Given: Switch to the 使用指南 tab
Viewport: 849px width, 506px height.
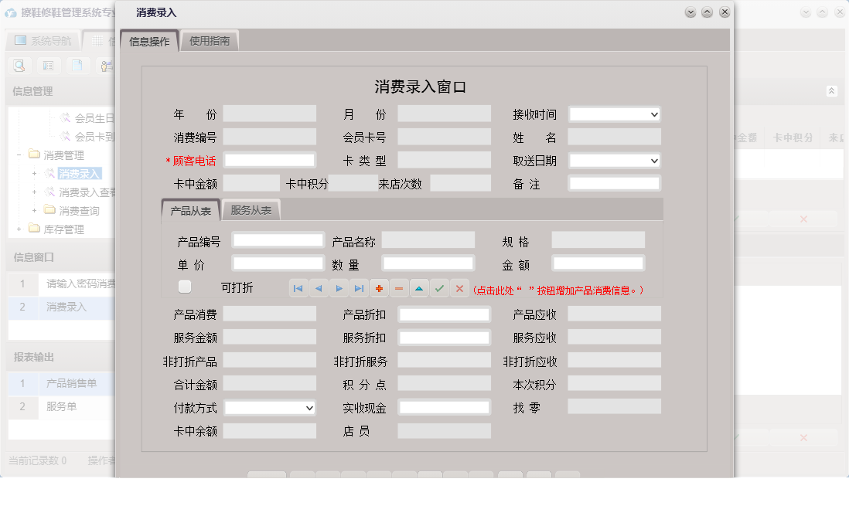Looking at the screenshot, I should click(x=210, y=40).
